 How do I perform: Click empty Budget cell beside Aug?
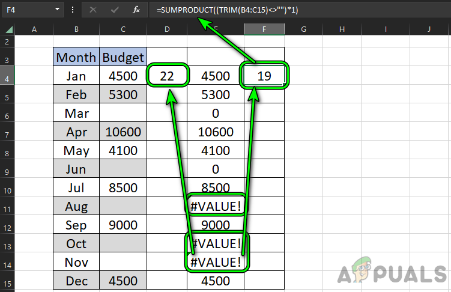click(x=123, y=206)
